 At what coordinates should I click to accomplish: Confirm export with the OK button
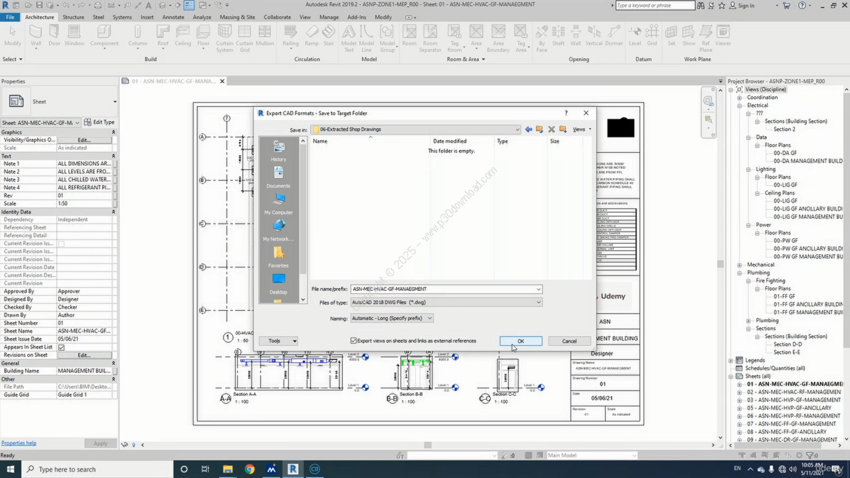click(521, 341)
